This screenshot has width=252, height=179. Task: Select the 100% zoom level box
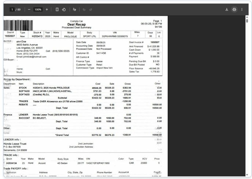(38, 10)
